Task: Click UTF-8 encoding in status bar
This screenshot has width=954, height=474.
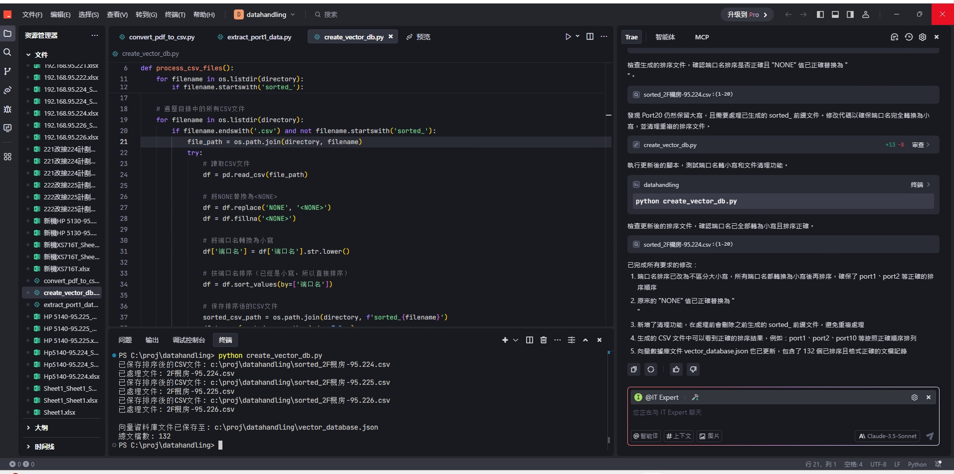Action: (x=878, y=464)
